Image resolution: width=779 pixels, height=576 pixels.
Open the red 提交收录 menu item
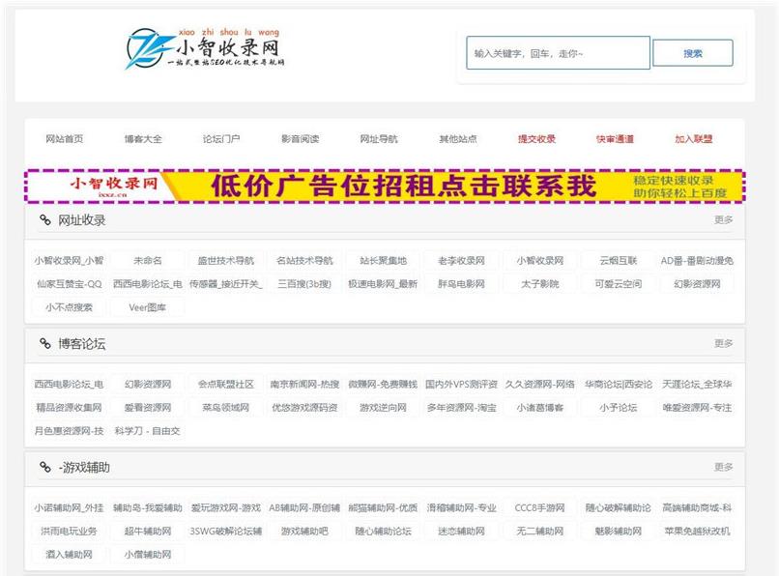(536, 139)
